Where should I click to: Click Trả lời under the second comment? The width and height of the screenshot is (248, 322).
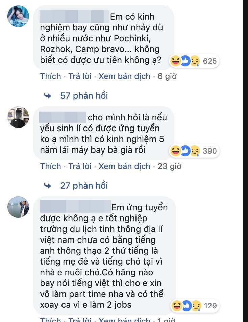[80, 166]
